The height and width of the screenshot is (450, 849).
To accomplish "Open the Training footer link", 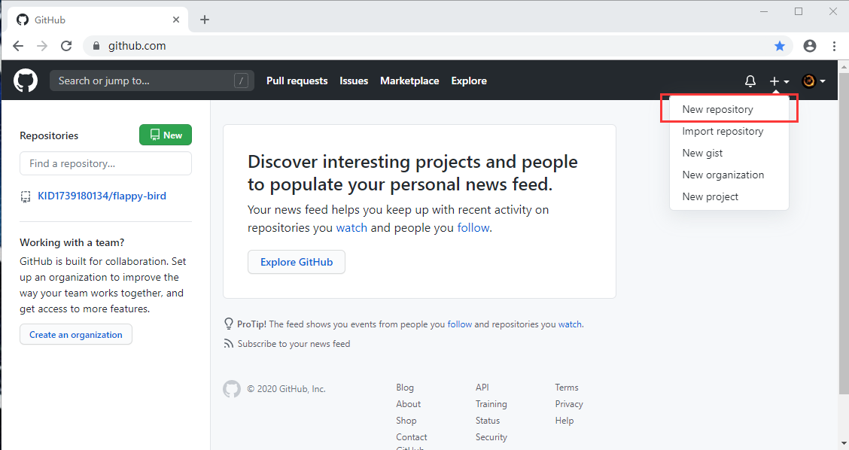I will pos(491,404).
